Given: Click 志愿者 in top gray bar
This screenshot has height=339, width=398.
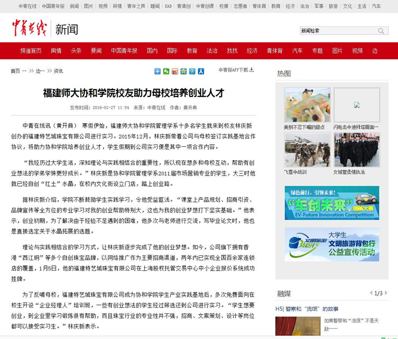Looking at the screenshot, I should click(x=240, y=6).
